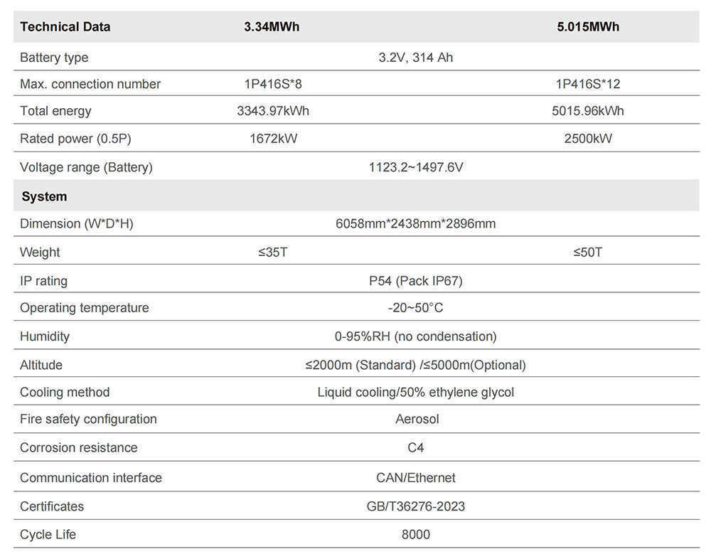711x559 pixels.
Task: Click the 1P416S*12 connection number cell
Action: [588, 84]
